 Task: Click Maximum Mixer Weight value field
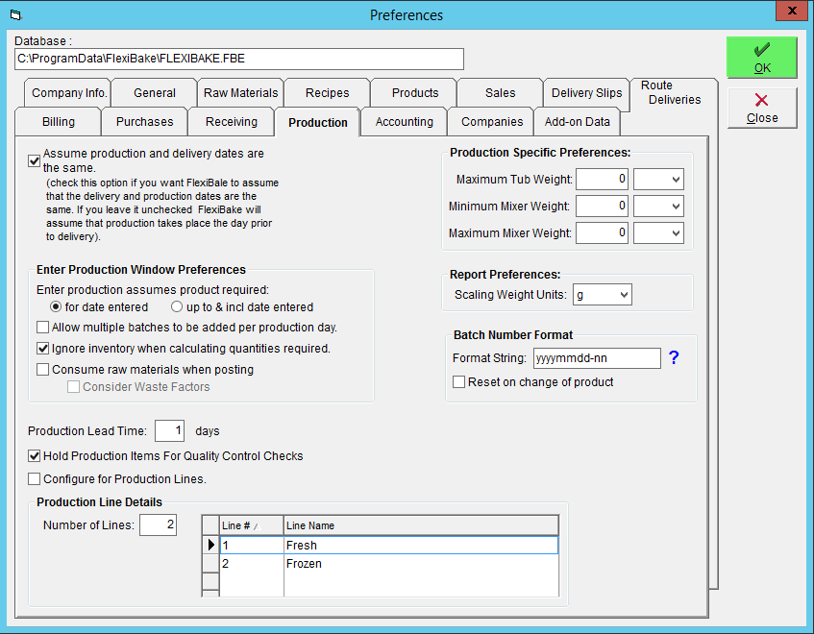(603, 233)
